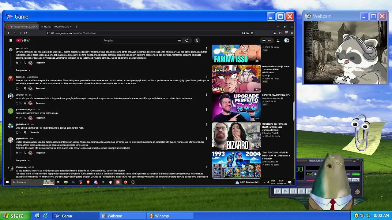Open YouTube notifications bell
392x220 pixels.
tap(278, 40)
